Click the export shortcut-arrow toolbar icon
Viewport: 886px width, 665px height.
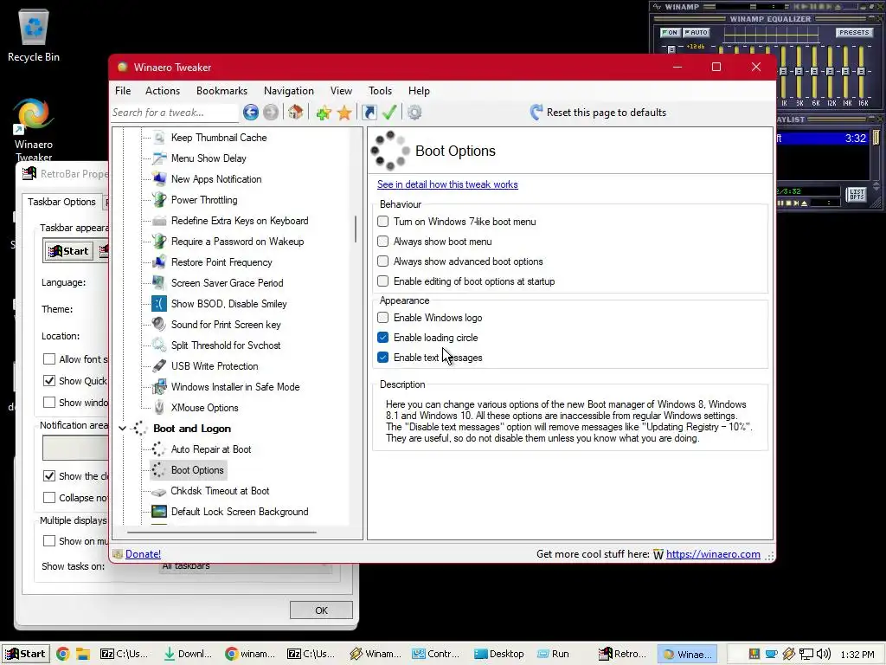coord(369,113)
